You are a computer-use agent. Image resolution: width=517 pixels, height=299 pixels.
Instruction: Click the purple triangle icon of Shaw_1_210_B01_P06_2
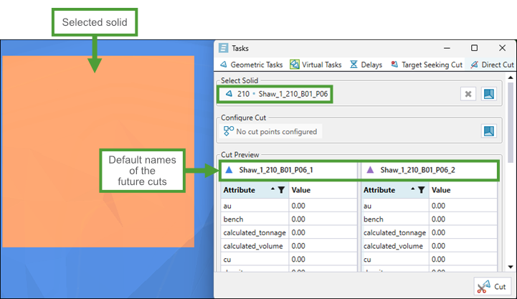[370, 170]
